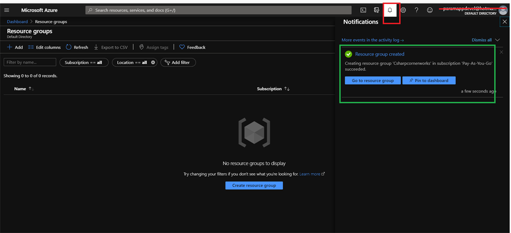Click 'No resource groups to display' text
This screenshot has width=511, height=233.
click(x=254, y=163)
